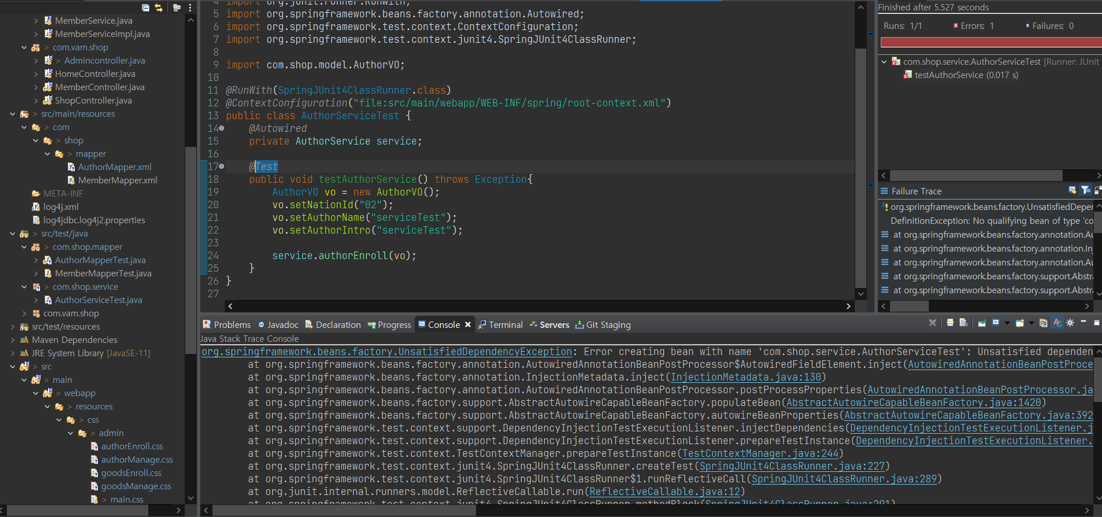Image resolution: width=1102 pixels, height=517 pixels.
Task: Click AuthorMapper.xml file icon
Action: coord(71,167)
